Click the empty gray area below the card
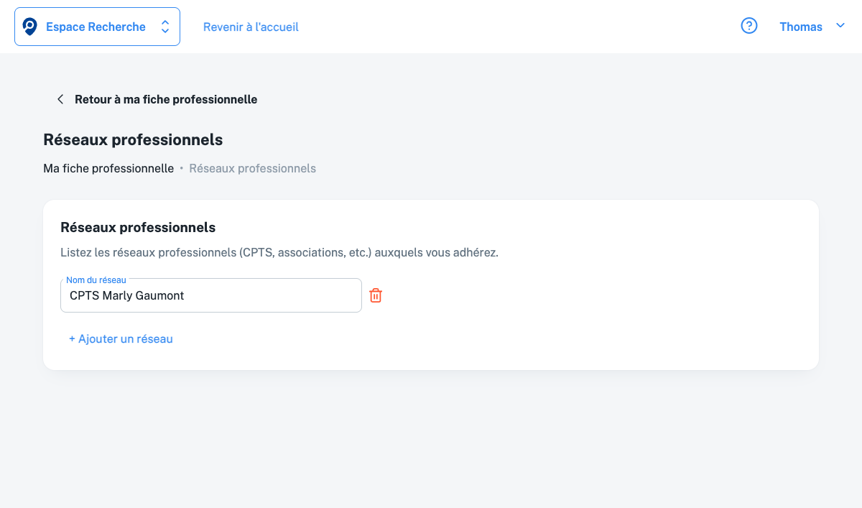 [x=431, y=438]
